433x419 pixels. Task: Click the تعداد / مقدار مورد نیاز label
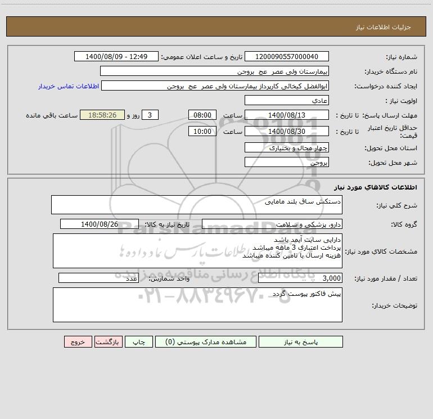click(x=386, y=279)
